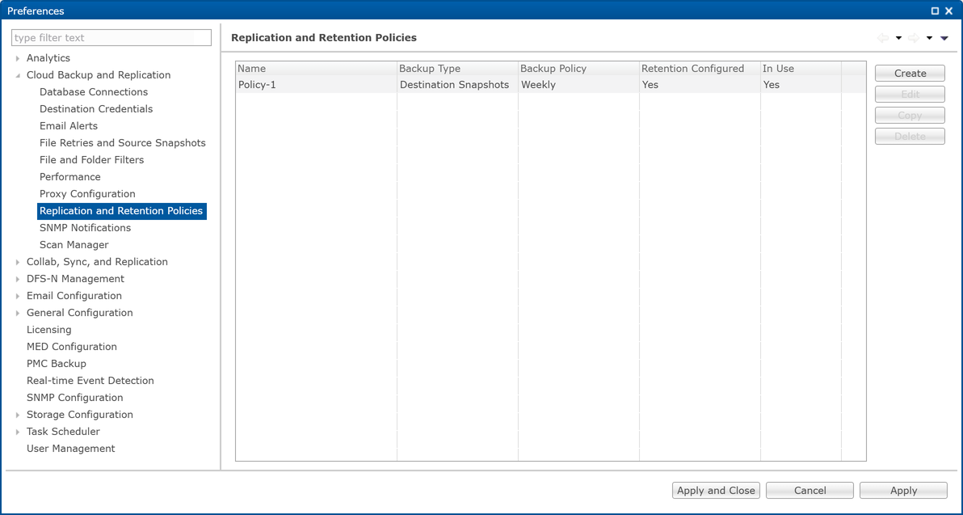Click Apply and Close button

click(716, 491)
